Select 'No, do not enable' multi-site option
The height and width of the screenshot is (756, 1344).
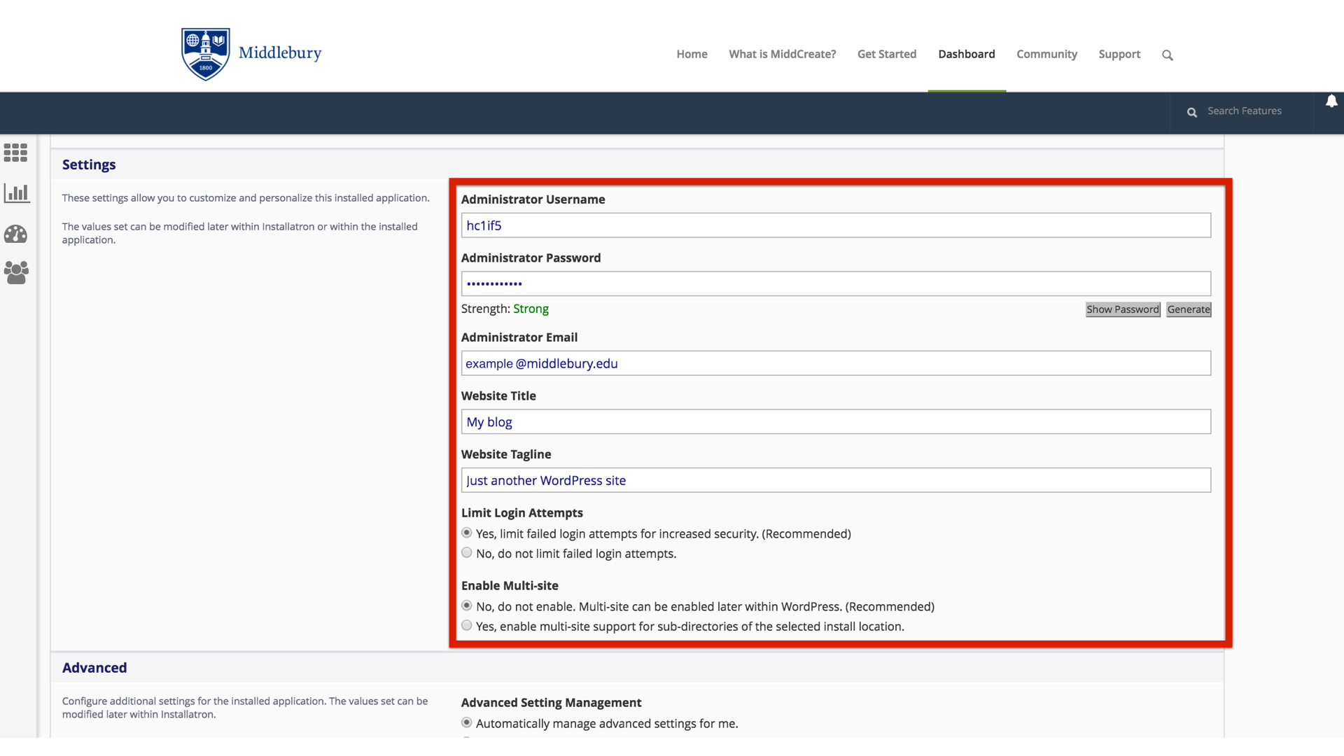click(x=467, y=605)
